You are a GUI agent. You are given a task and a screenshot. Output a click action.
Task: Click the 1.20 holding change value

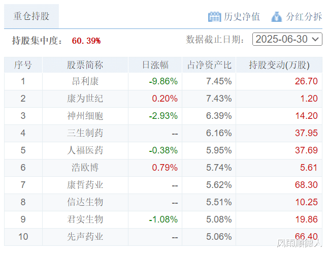tap(309, 99)
